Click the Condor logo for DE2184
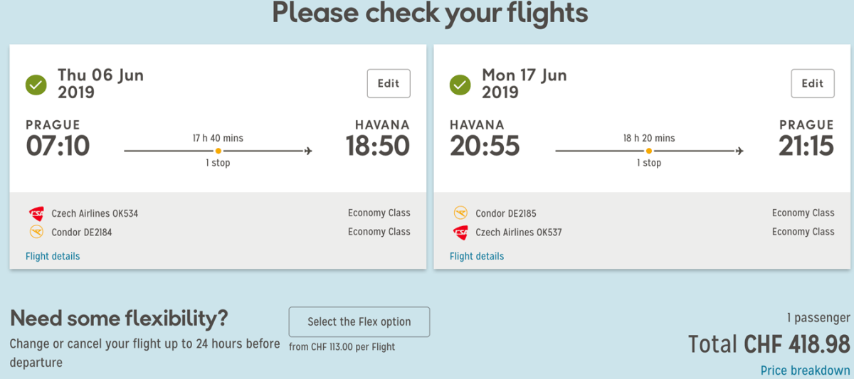854x379 pixels. [36, 232]
